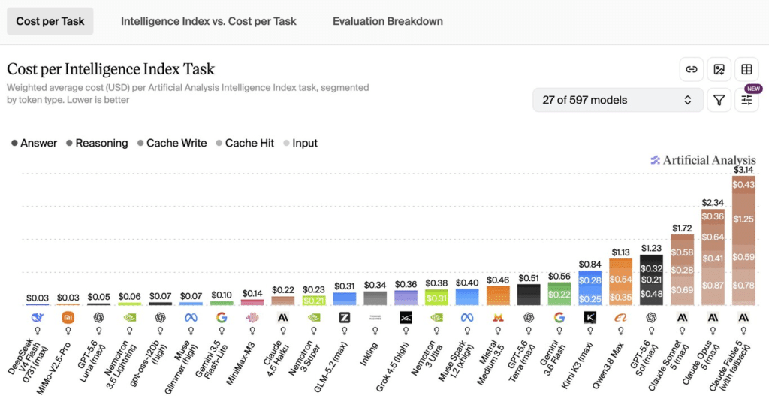Click the Mistral logo for Mistral Medium 3.5

click(x=498, y=318)
